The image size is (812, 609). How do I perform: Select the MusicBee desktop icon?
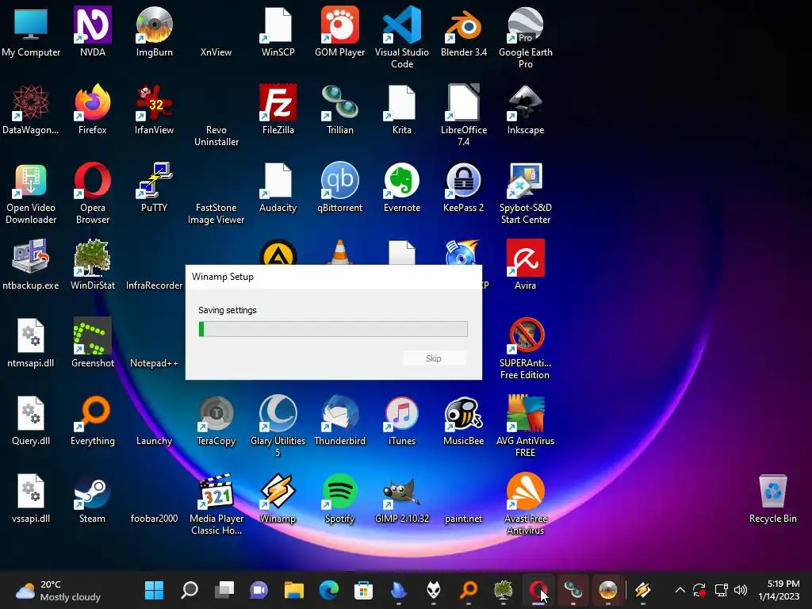point(463,413)
